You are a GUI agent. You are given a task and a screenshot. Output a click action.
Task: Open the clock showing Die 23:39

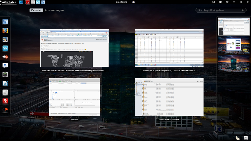[x=121, y=2]
